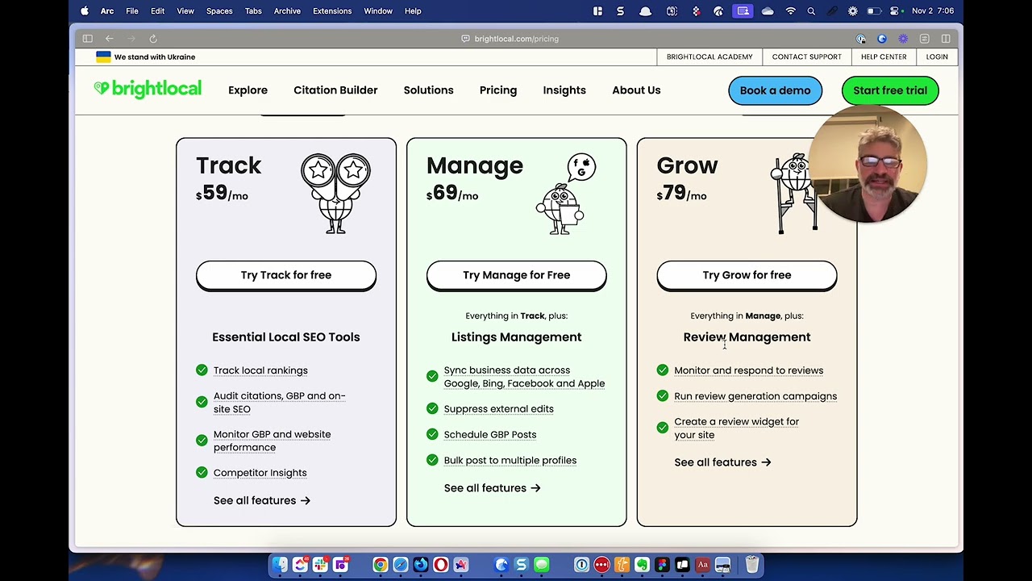Click Start free trial button
1032x581 pixels.
(x=890, y=90)
